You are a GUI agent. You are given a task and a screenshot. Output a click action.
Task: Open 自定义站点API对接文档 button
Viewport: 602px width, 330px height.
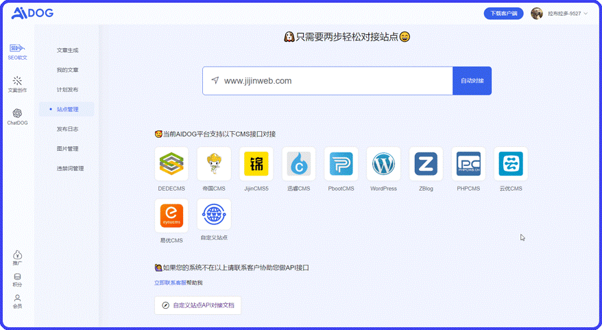coord(197,305)
